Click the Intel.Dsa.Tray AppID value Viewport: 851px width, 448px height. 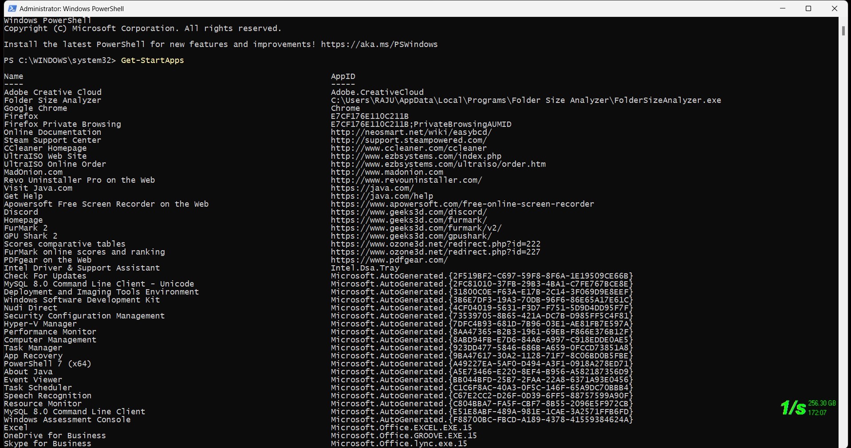365,268
